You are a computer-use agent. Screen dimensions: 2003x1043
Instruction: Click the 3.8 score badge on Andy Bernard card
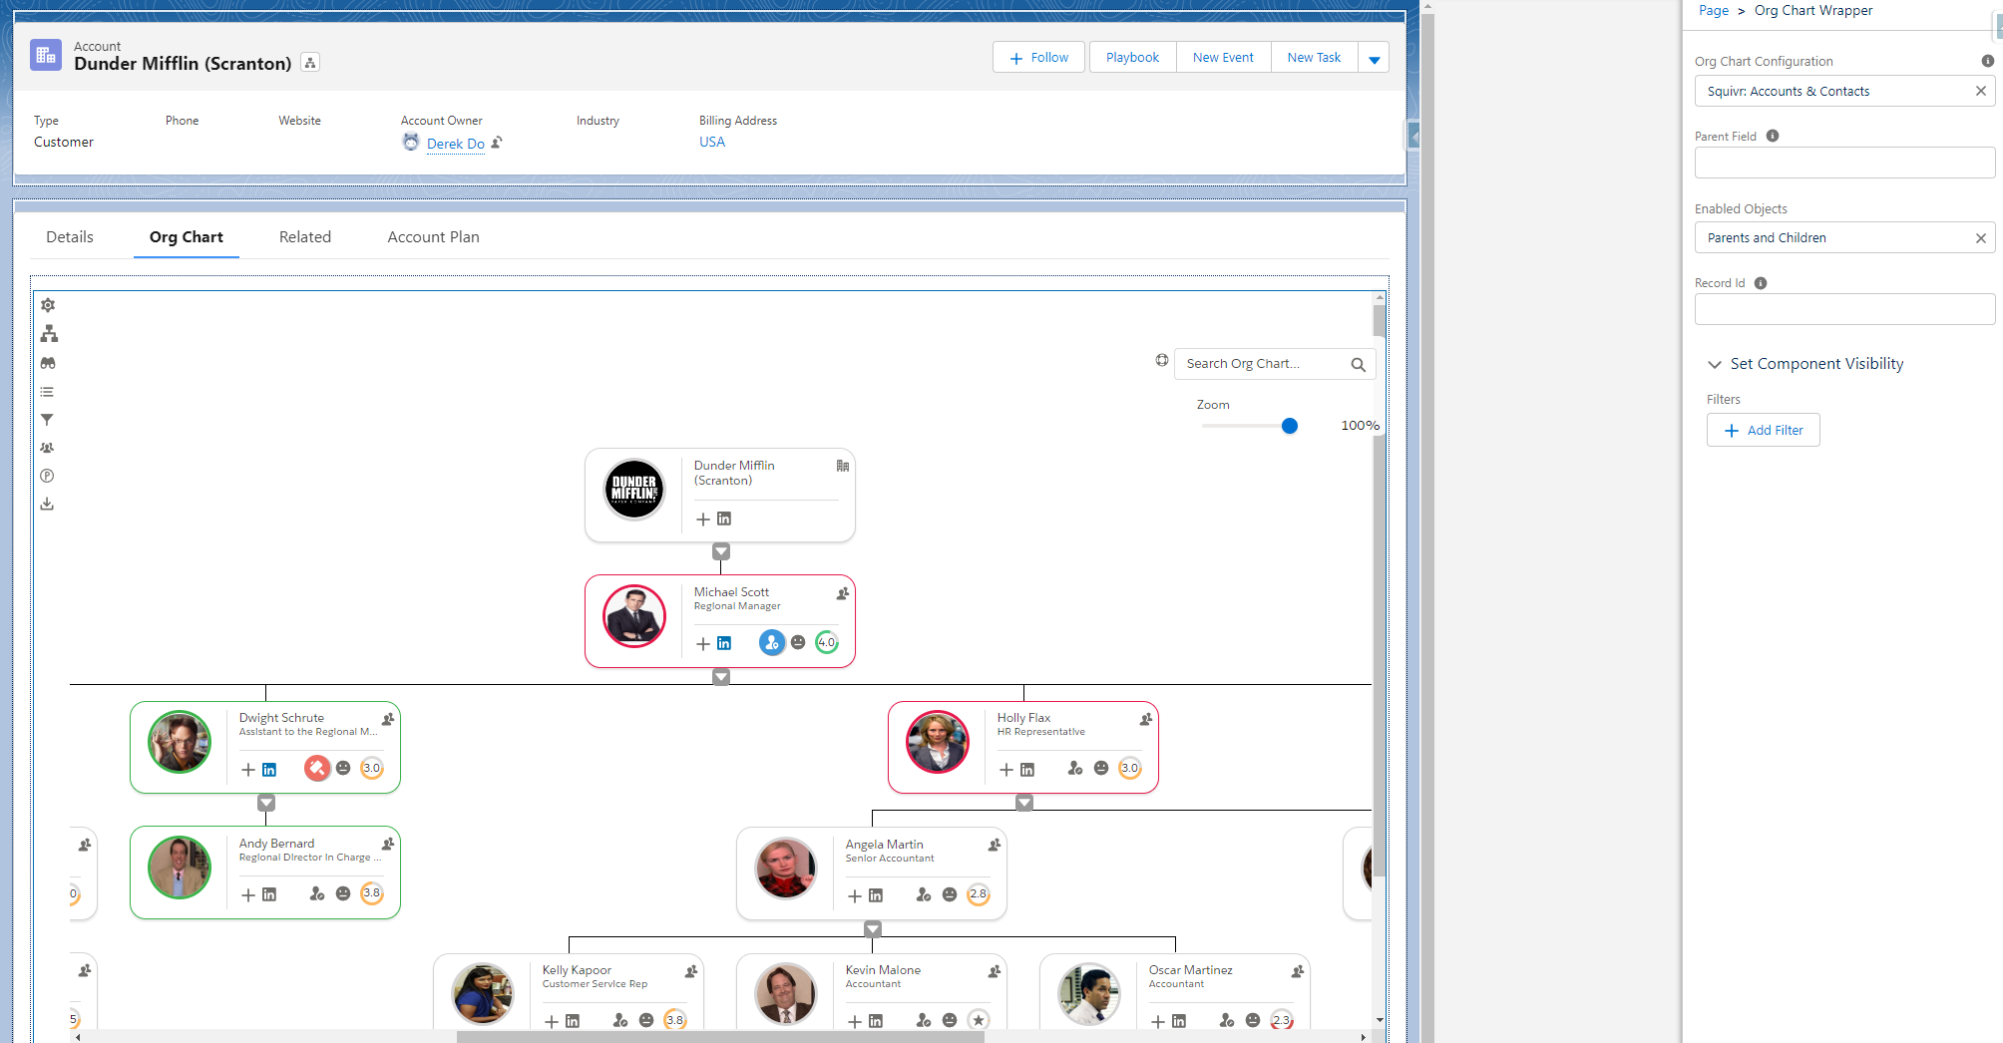coord(372,893)
